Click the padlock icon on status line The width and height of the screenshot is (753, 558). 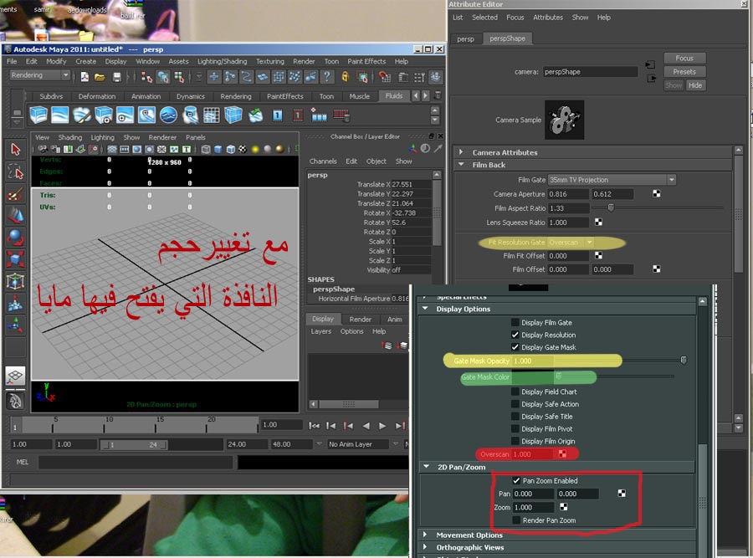pyautogui.click(x=345, y=77)
